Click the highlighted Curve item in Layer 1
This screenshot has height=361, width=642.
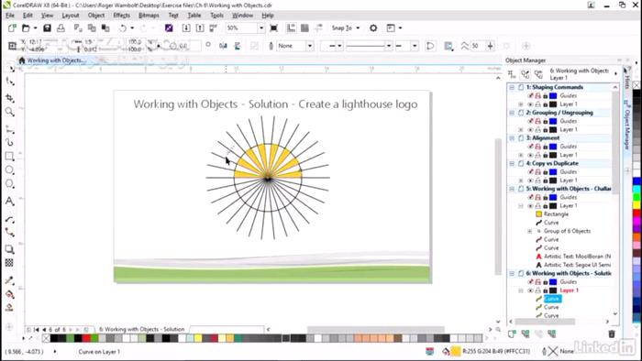coord(552,299)
